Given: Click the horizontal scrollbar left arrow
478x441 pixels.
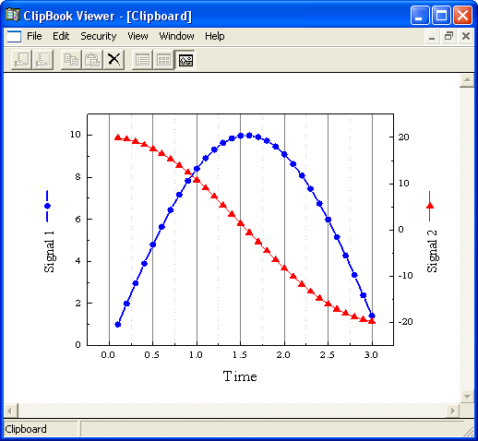Looking at the screenshot, I should click(11, 411).
